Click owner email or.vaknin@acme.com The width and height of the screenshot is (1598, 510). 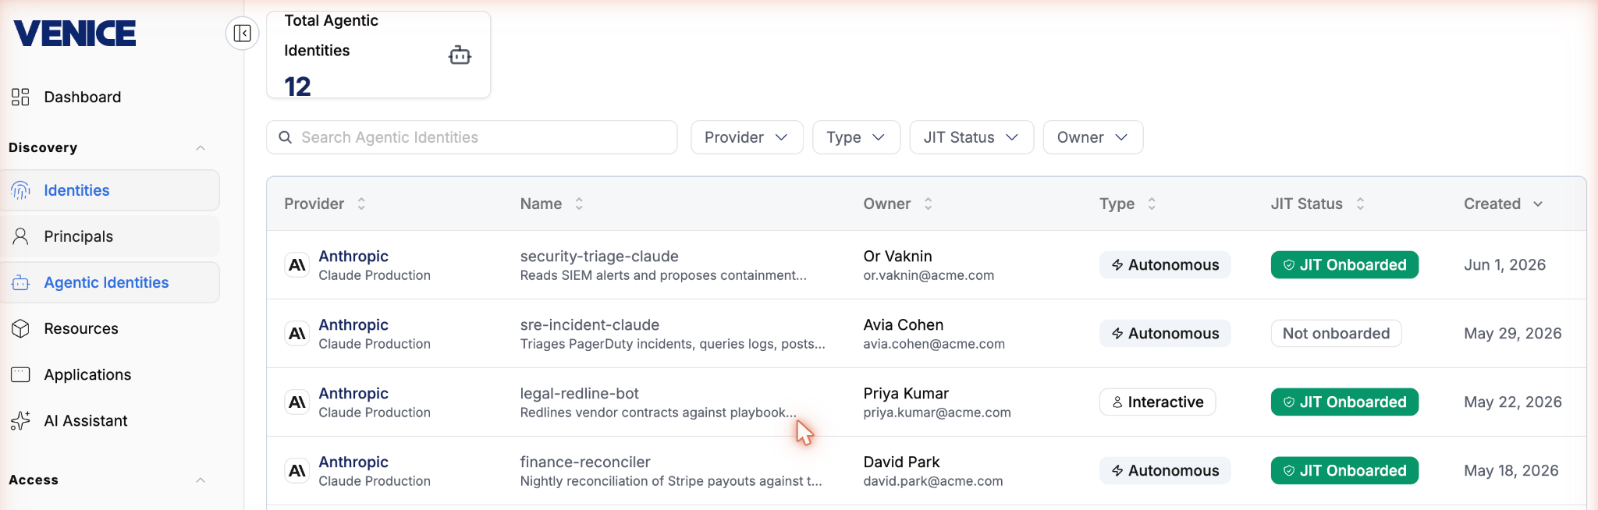coord(929,275)
